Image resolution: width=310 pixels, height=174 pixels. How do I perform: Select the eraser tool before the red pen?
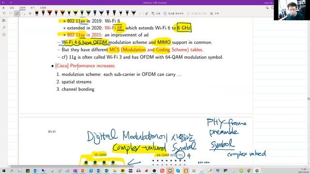click(37, 13)
